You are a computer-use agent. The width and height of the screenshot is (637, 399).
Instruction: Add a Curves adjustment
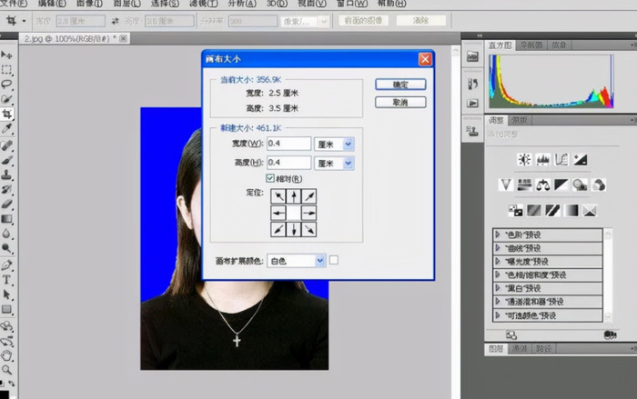tap(561, 160)
